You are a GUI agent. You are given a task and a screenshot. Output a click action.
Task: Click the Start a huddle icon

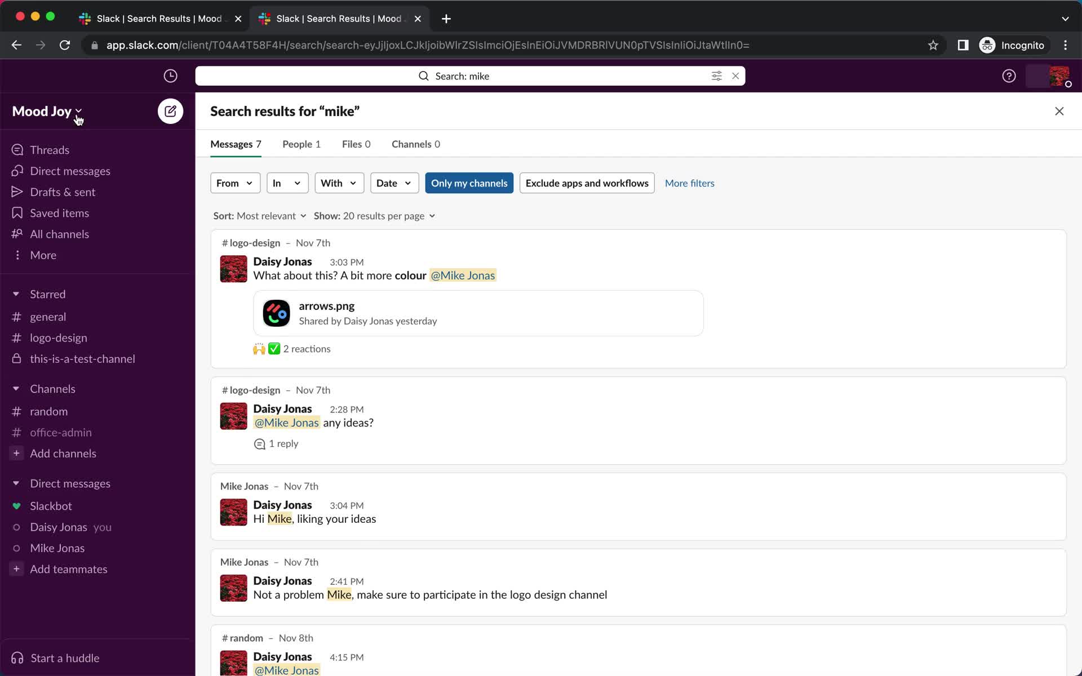click(16, 657)
